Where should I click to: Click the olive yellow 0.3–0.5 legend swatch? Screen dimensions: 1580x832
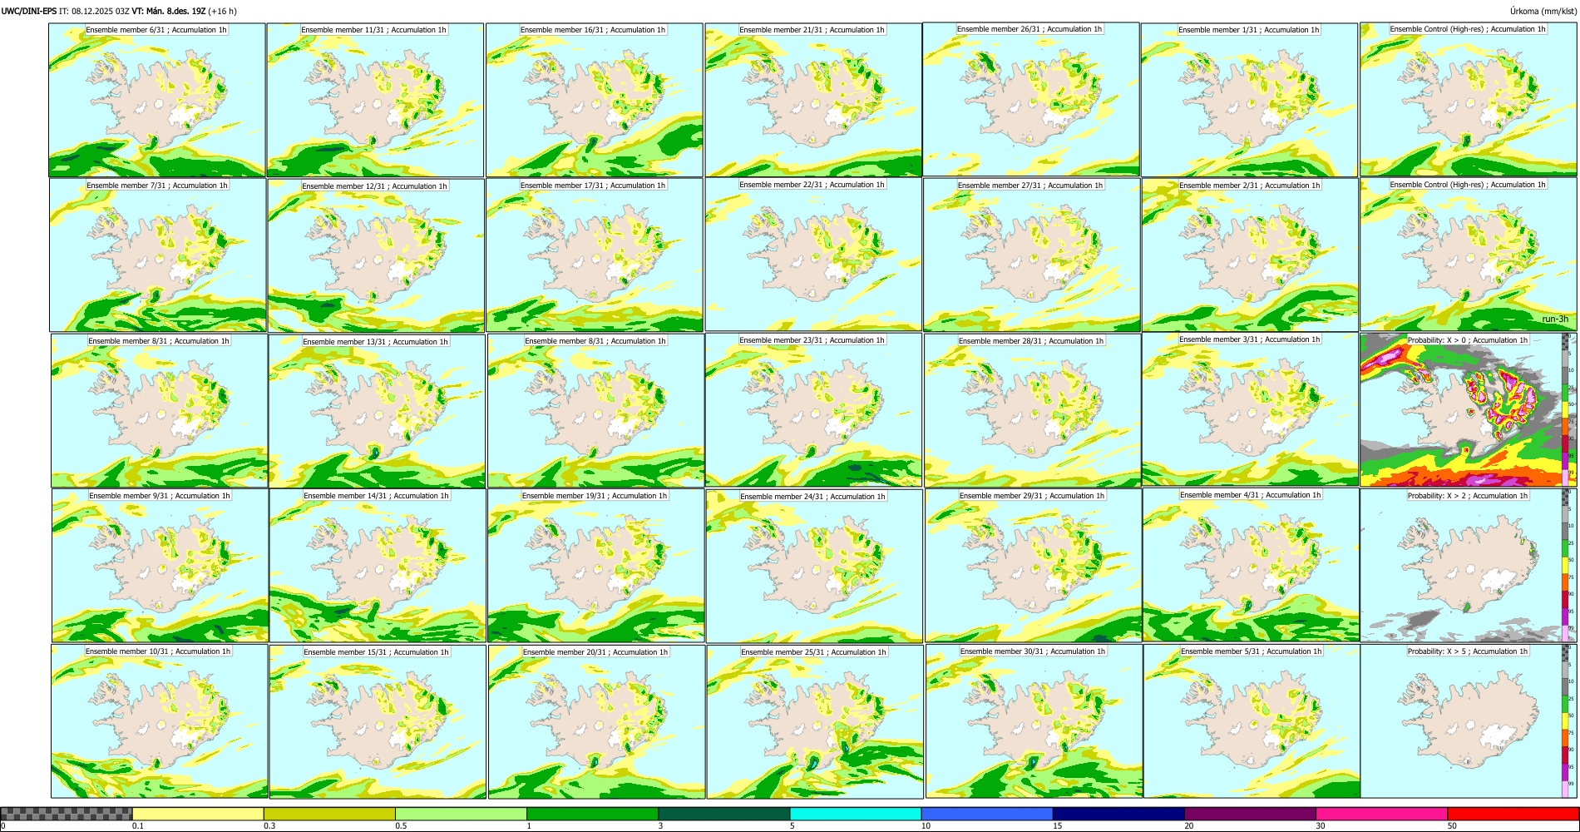coord(329,814)
